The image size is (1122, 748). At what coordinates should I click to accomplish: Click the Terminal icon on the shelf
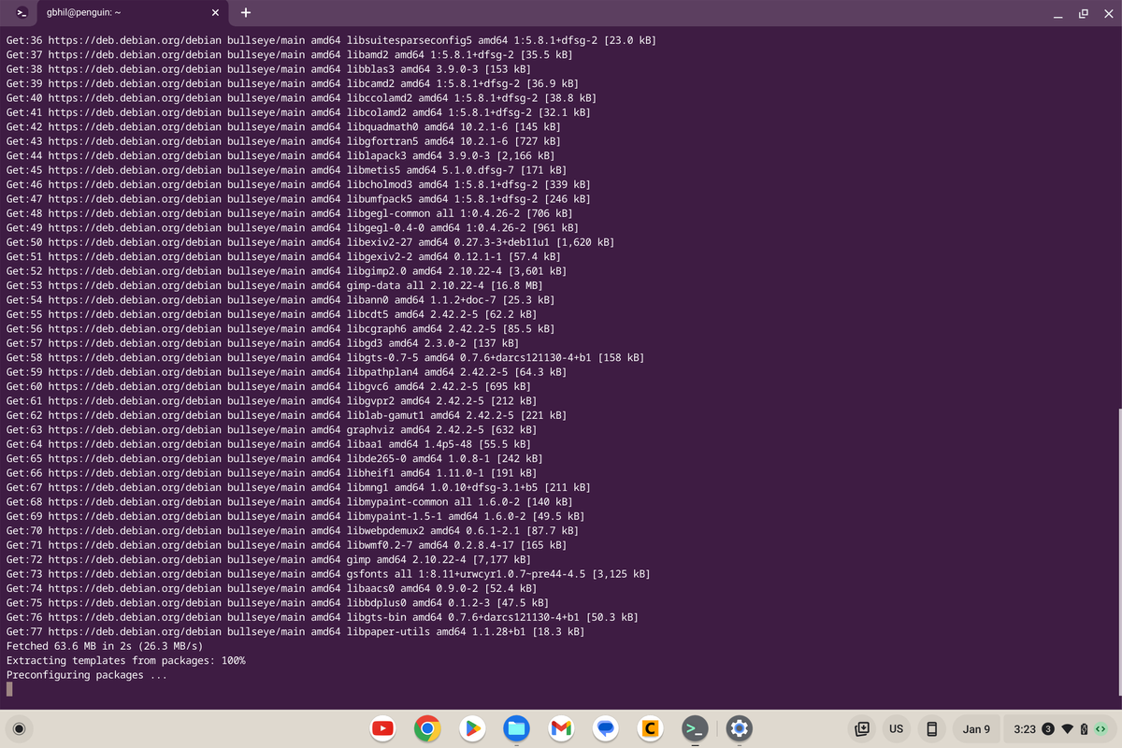point(695,728)
